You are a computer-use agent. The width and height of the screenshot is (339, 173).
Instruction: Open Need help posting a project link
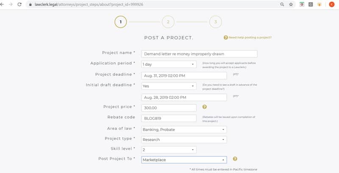coord(250,38)
